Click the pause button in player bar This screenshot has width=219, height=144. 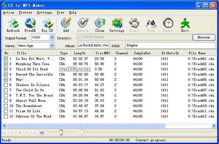coord(12,132)
